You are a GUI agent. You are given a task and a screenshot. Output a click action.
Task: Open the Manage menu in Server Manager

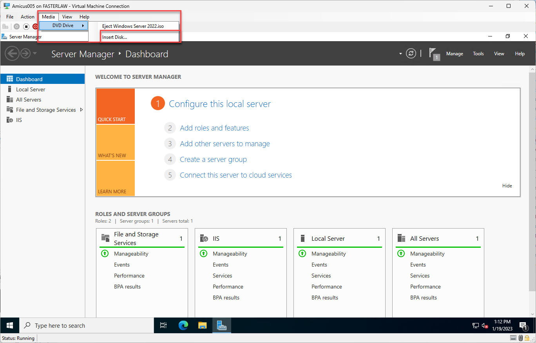[455, 54]
